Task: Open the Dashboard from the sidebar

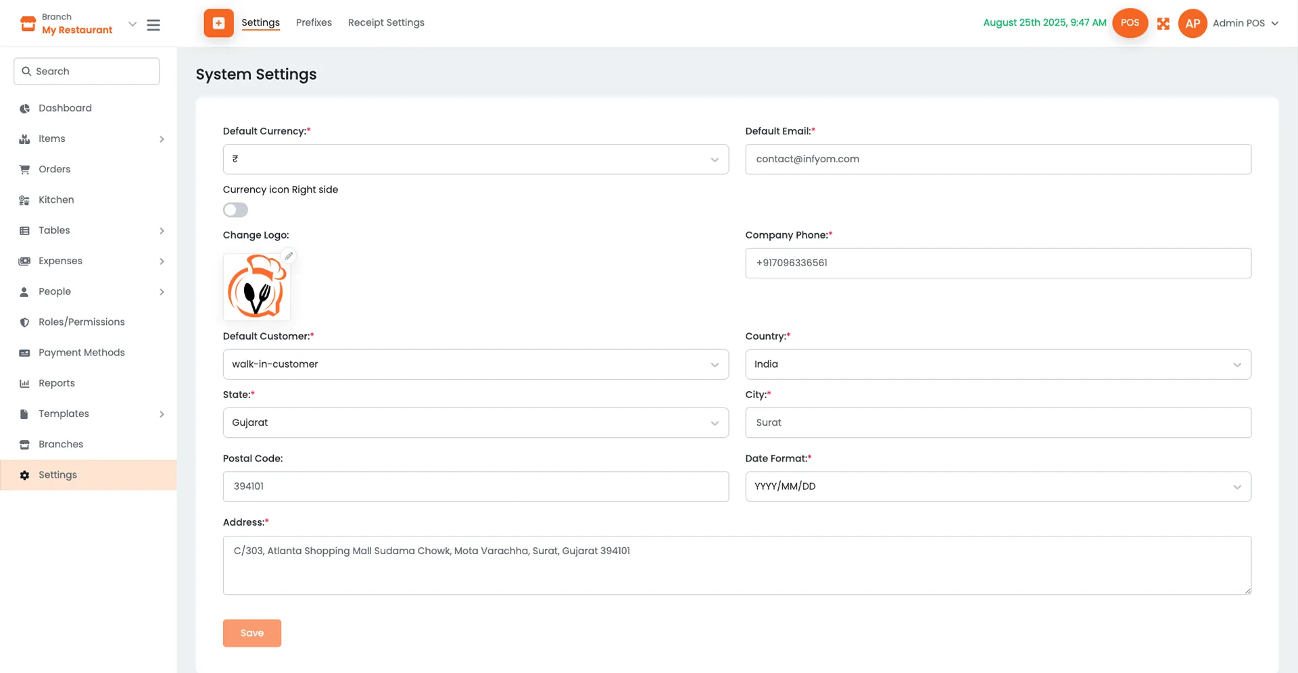Action: [65, 108]
